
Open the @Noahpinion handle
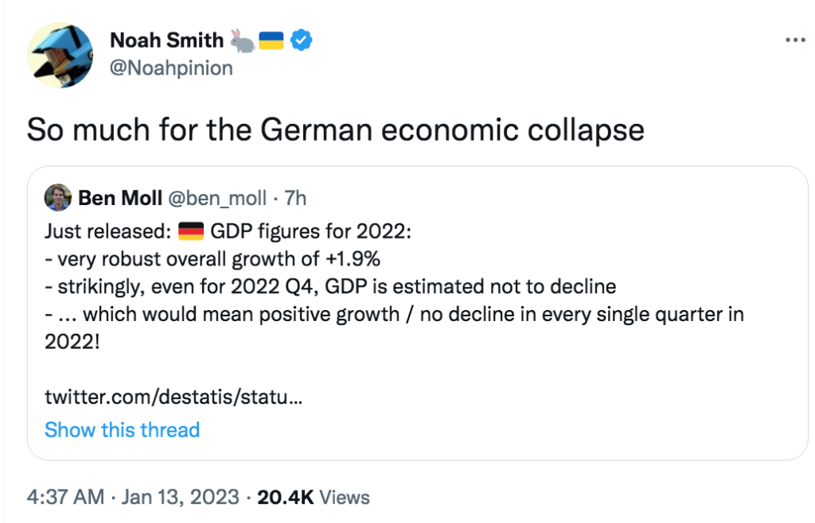tap(172, 68)
